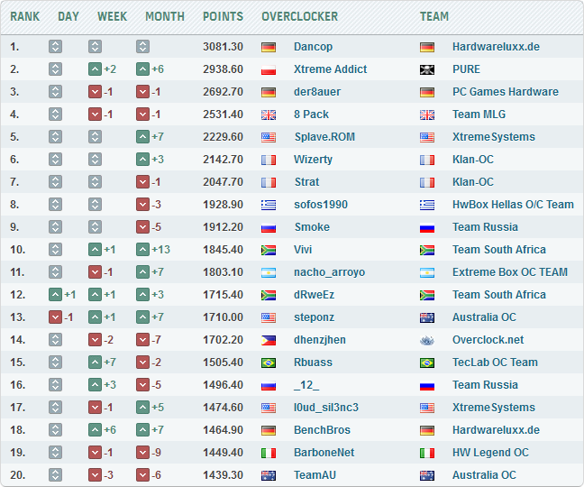
Task: Click the red month -9 arrow for BarboneNet
Action: [142, 453]
